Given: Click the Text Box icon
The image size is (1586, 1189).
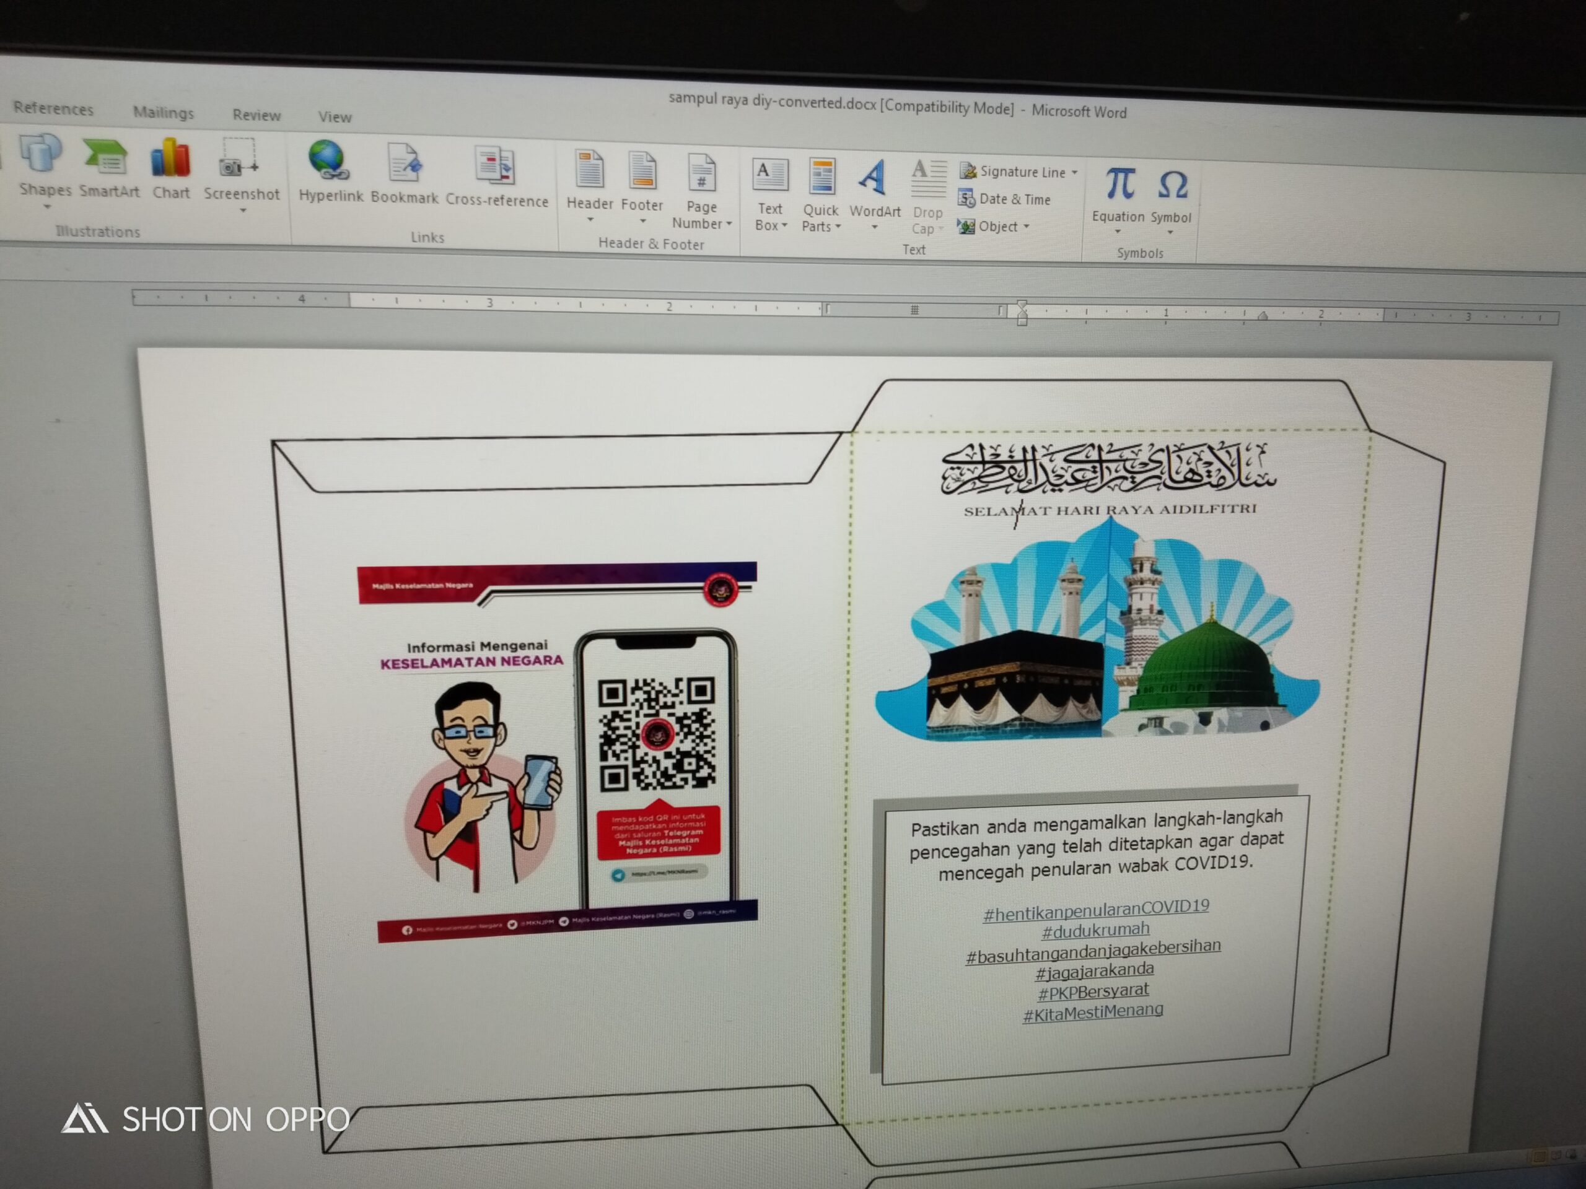Looking at the screenshot, I should click(x=770, y=176).
